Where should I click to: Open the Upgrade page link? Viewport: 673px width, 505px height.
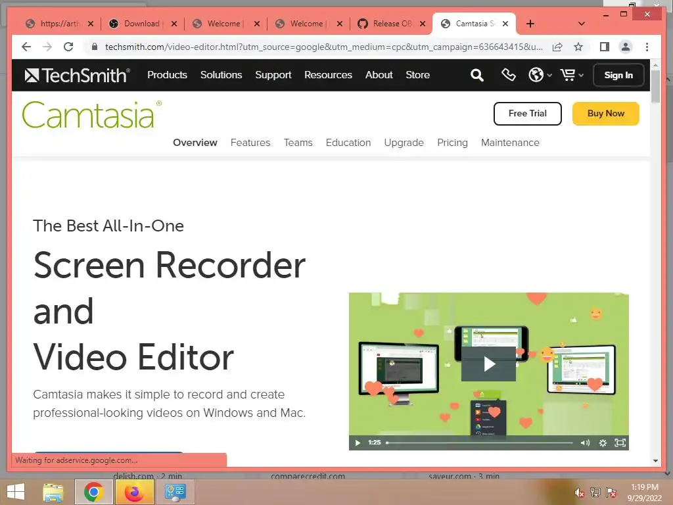coord(404,143)
